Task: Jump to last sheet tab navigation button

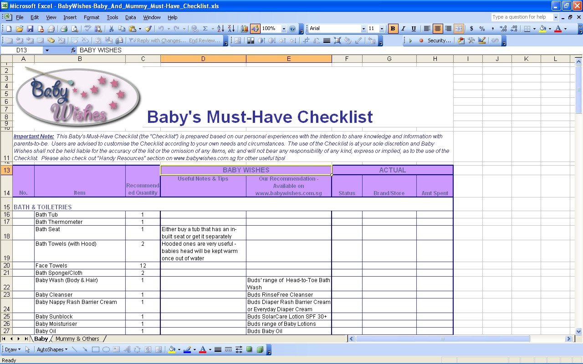Action: pos(26,339)
